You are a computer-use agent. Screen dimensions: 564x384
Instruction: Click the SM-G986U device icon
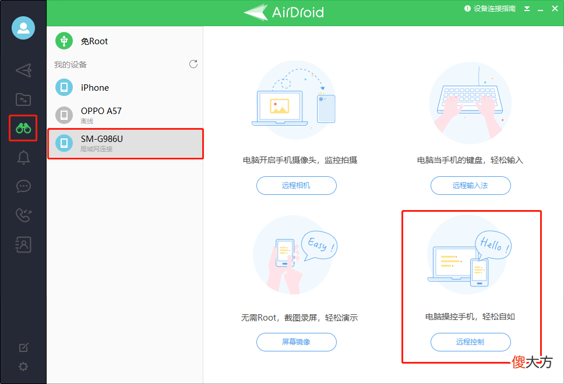point(64,143)
